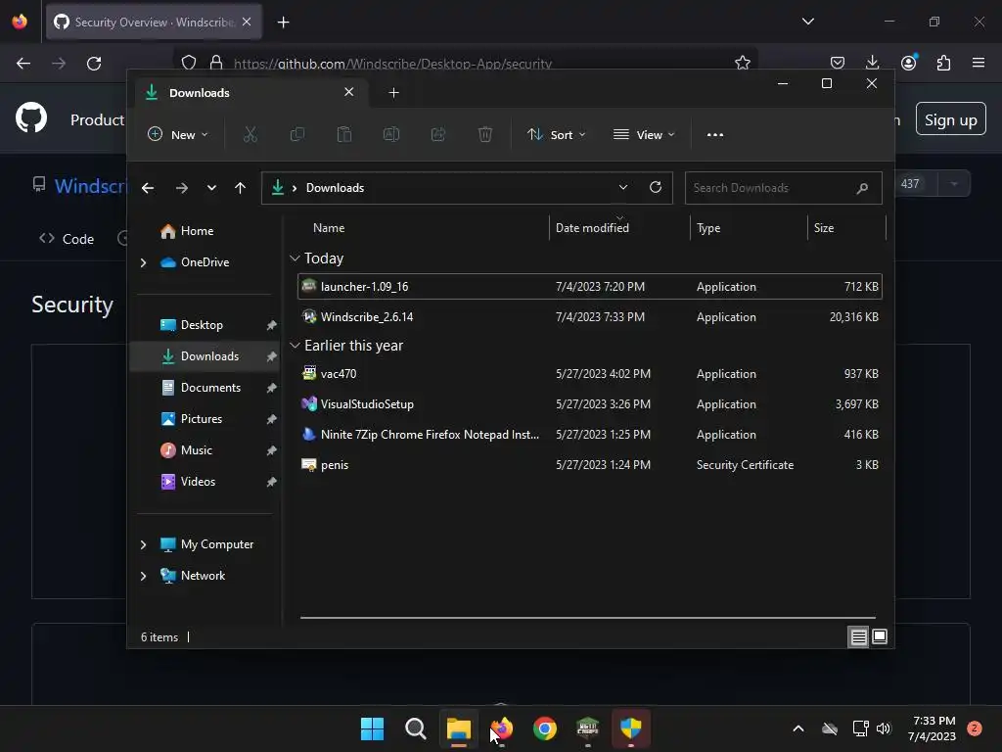The width and height of the screenshot is (1002, 752).
Task: Open Firefox hamburger application menu
Action: coord(979,63)
